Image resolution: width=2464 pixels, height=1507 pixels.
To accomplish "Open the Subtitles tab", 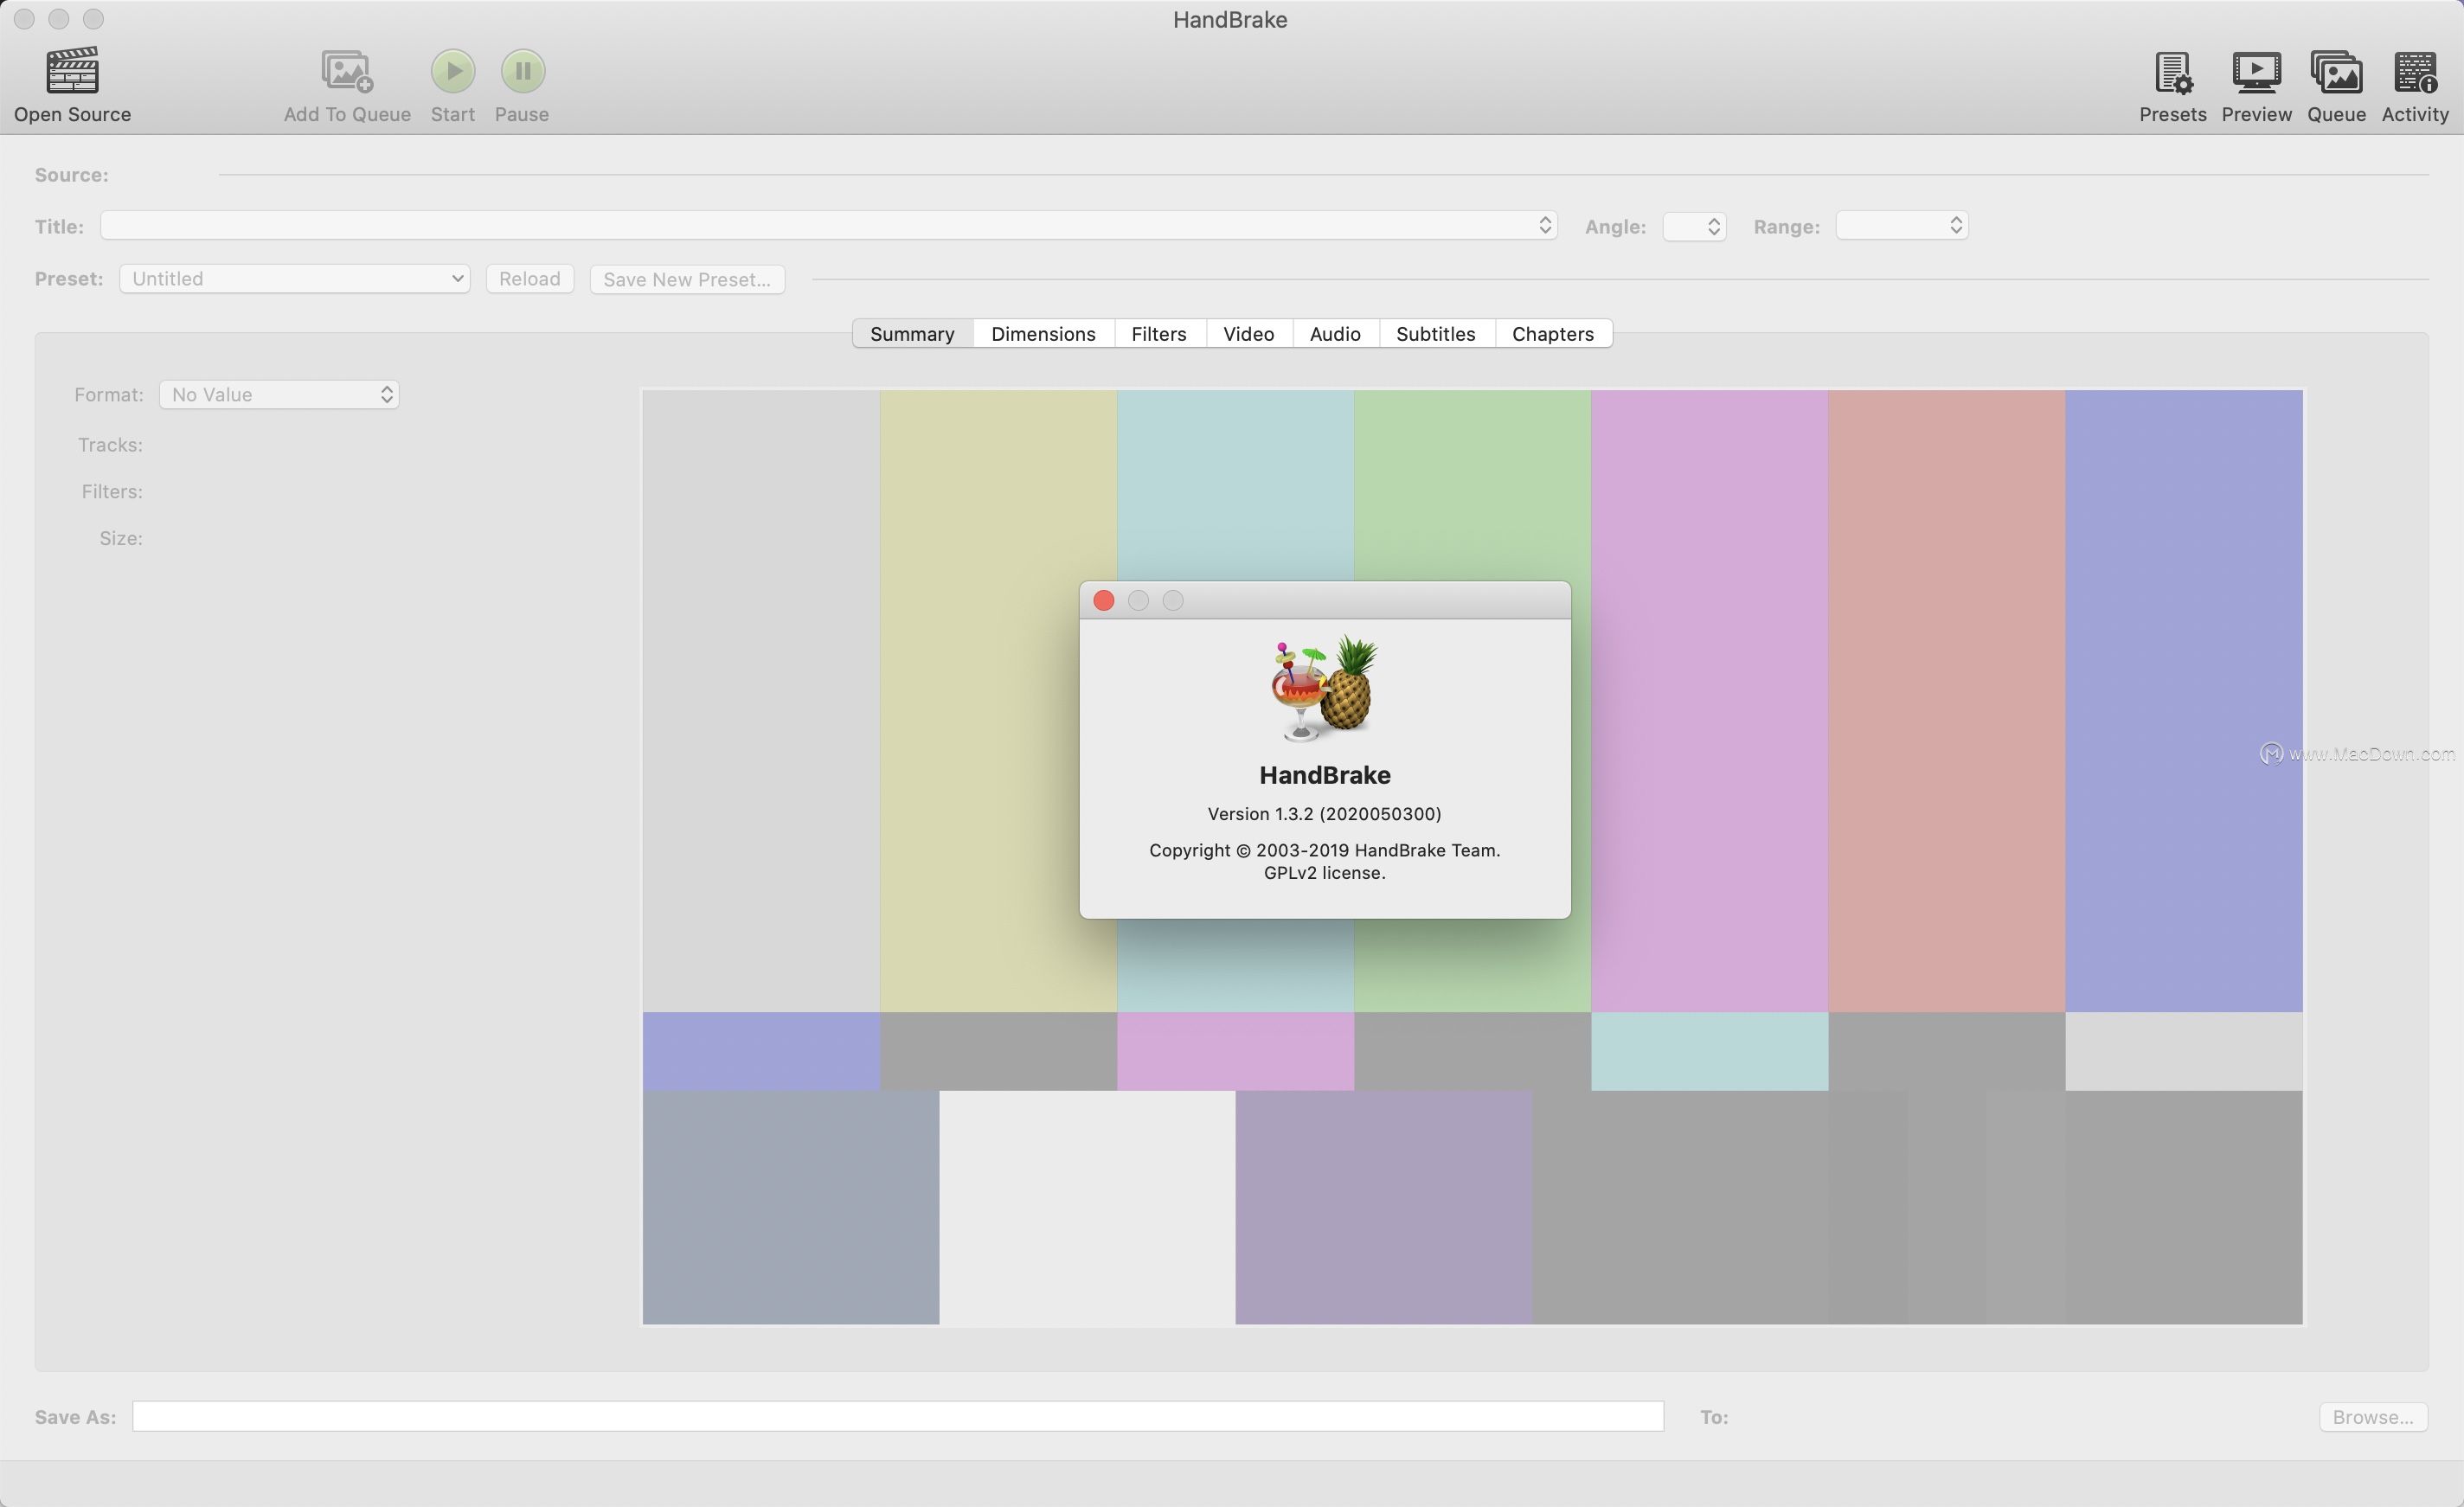I will coord(1435,334).
